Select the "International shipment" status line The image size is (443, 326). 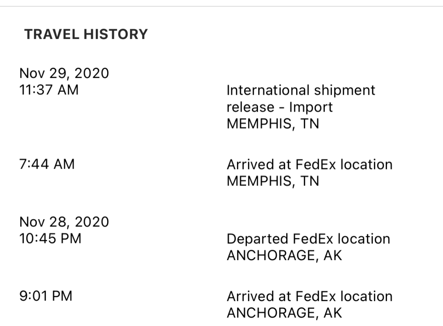tap(301, 91)
